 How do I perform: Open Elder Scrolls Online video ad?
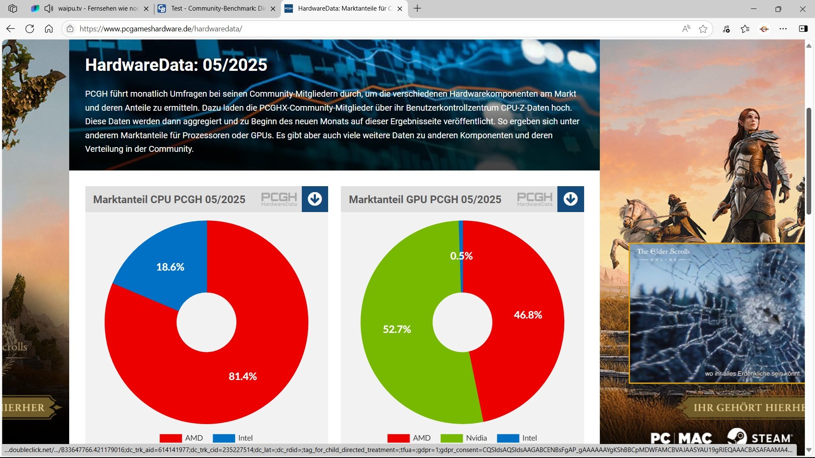[x=717, y=313]
